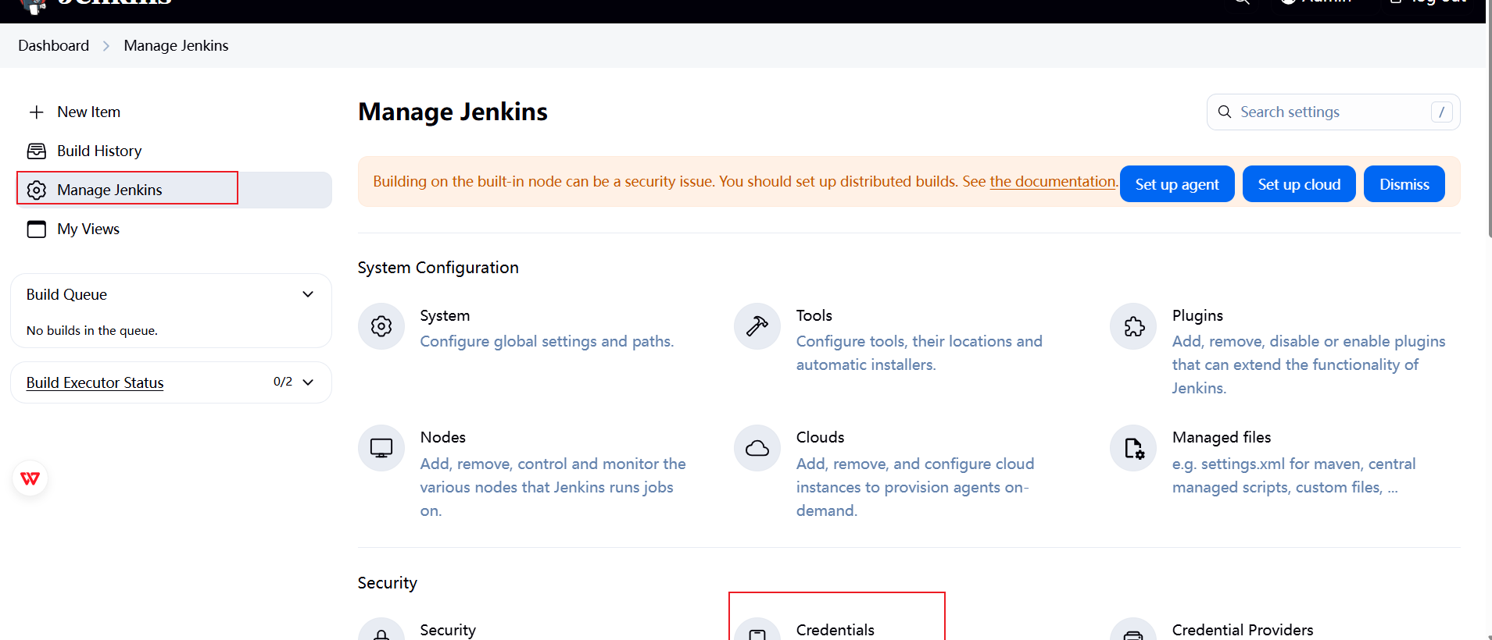
Task: Open the documentation link in the warning
Action: click(1053, 181)
